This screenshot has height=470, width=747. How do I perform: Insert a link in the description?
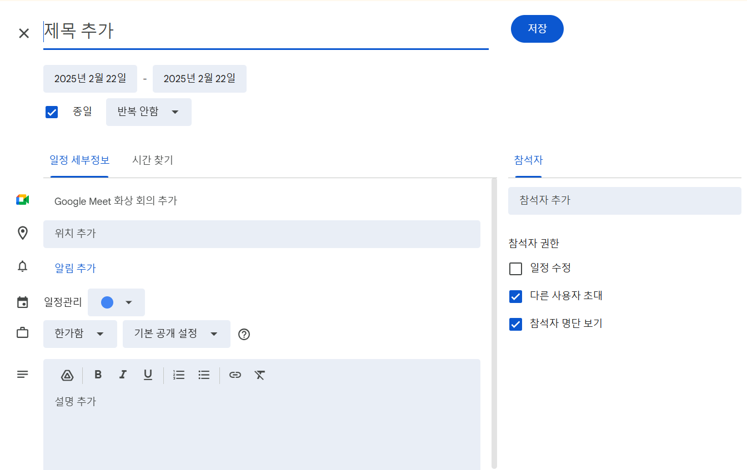tap(235, 375)
